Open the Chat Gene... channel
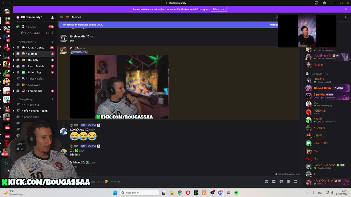 (35, 48)
